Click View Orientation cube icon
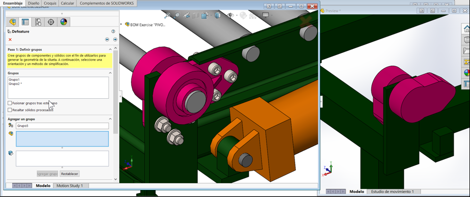Viewport: 470px width, 197px height. click(205, 15)
